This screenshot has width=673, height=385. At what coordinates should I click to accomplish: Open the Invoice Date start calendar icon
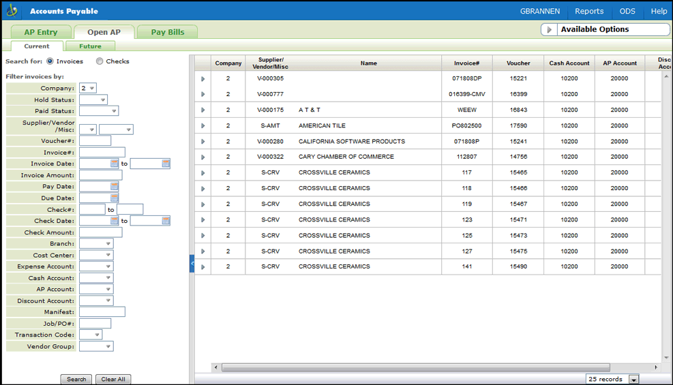[115, 164]
